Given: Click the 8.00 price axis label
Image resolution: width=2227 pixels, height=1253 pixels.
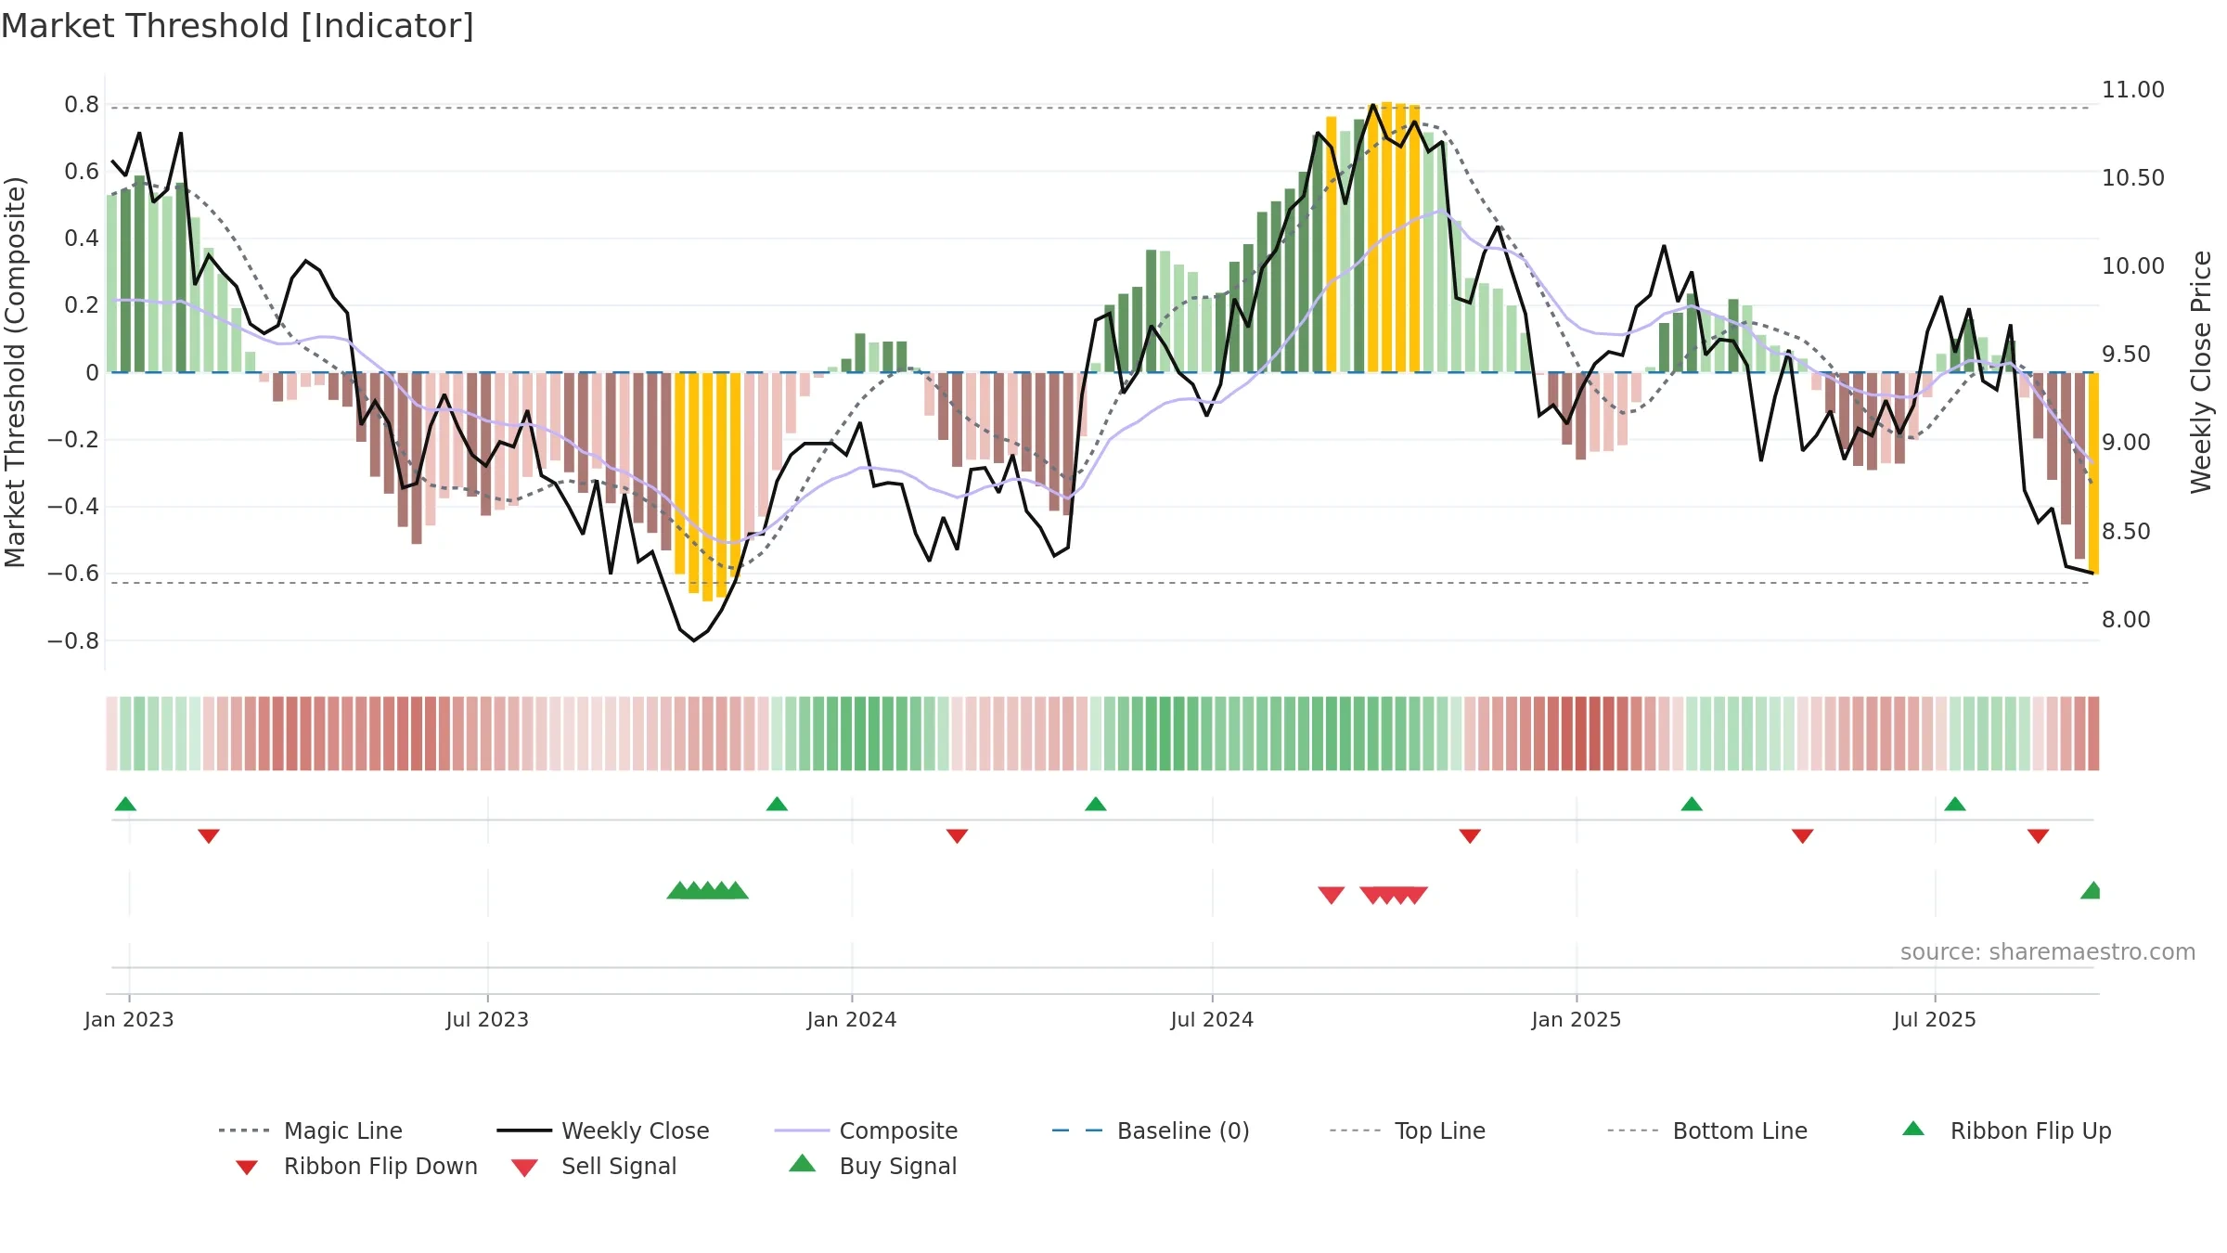Looking at the screenshot, I should tap(2127, 619).
